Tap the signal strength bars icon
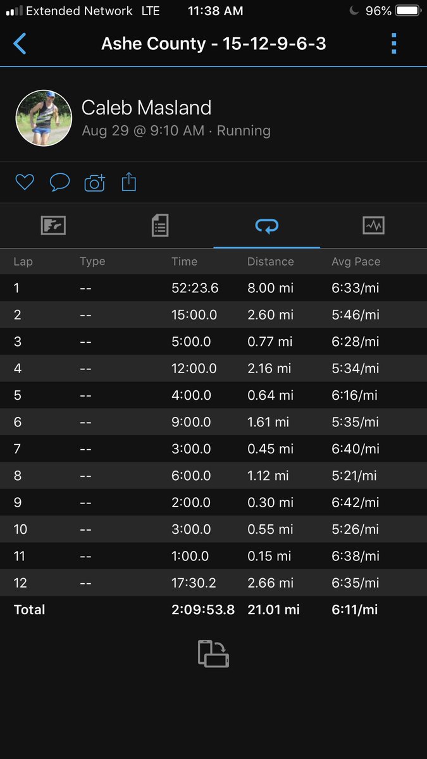 tap(13, 11)
